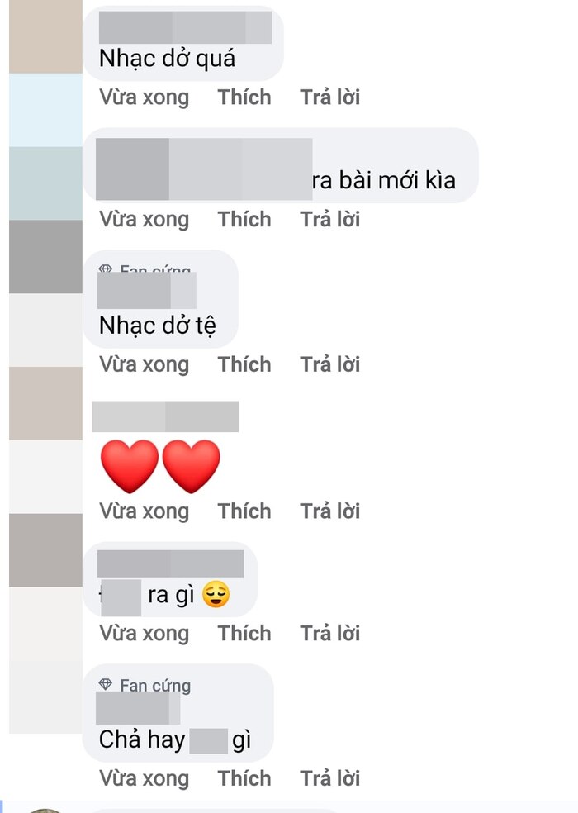This screenshot has height=813, width=578.
Task: Open timestamp "Vừa xong" under "Nhạc dở quá"
Action: 144,97
